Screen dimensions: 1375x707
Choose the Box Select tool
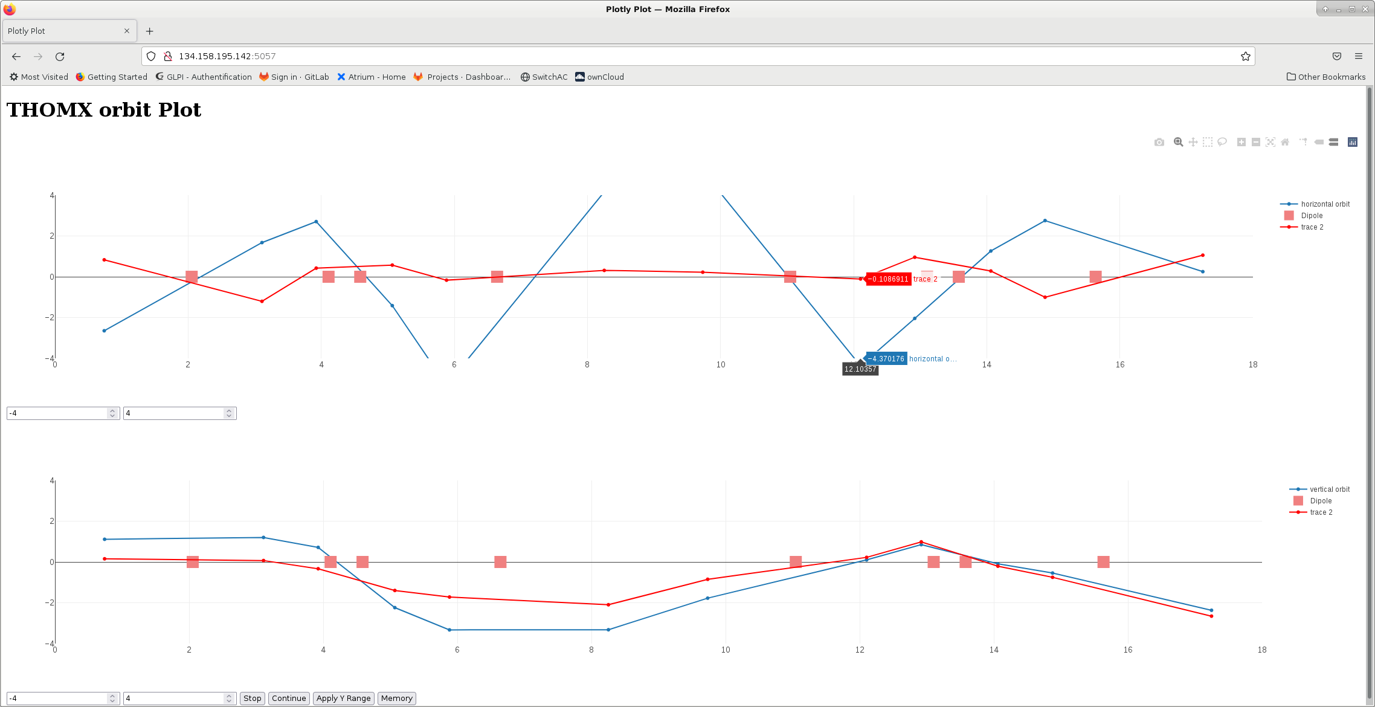coord(1207,142)
